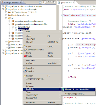This screenshot has width=96, height=105.
Task: Select 1 Launch Acceleo Application
Action: pyautogui.click(x=78, y=89)
